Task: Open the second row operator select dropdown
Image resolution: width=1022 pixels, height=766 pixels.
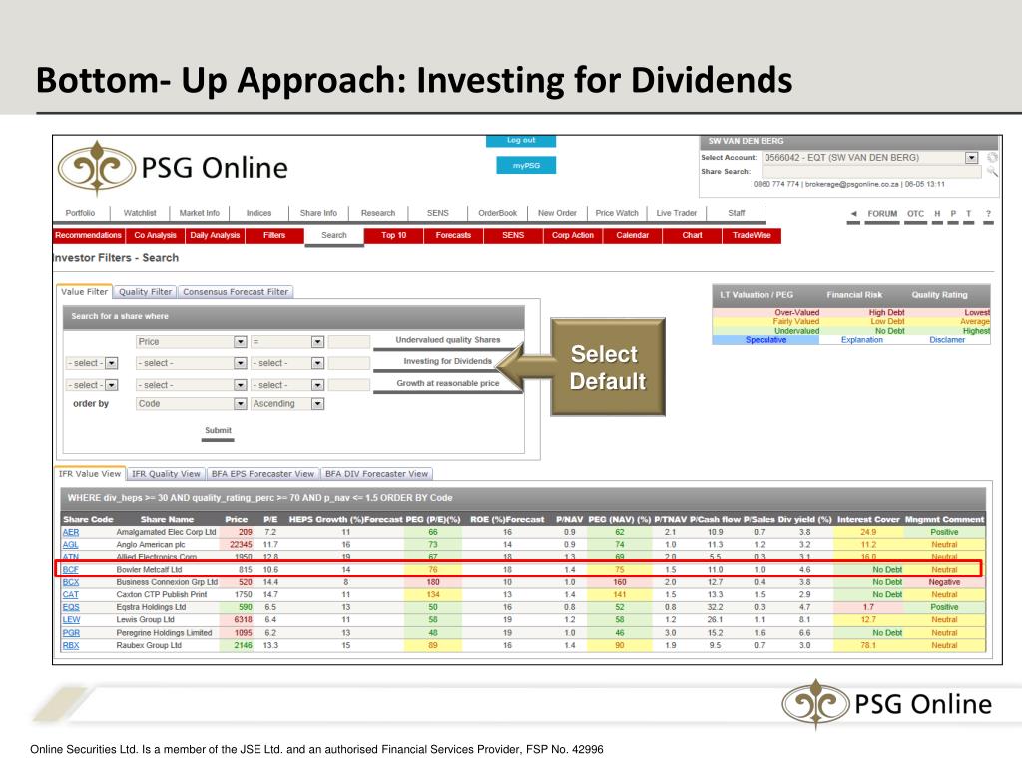Action: click(317, 363)
